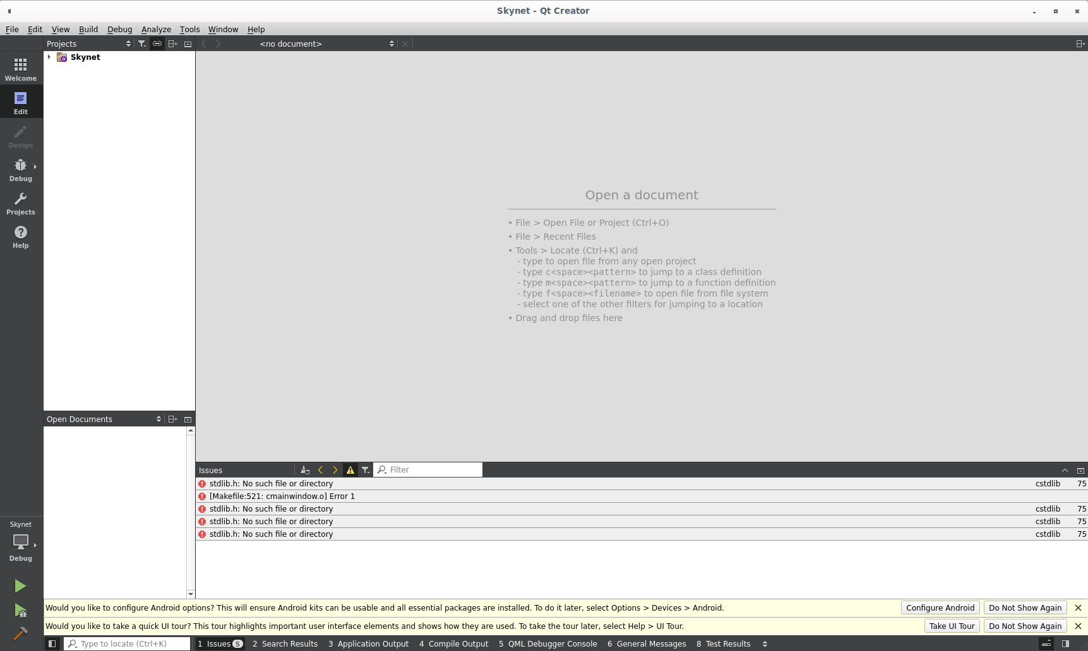Open the Debug menu

(119, 29)
